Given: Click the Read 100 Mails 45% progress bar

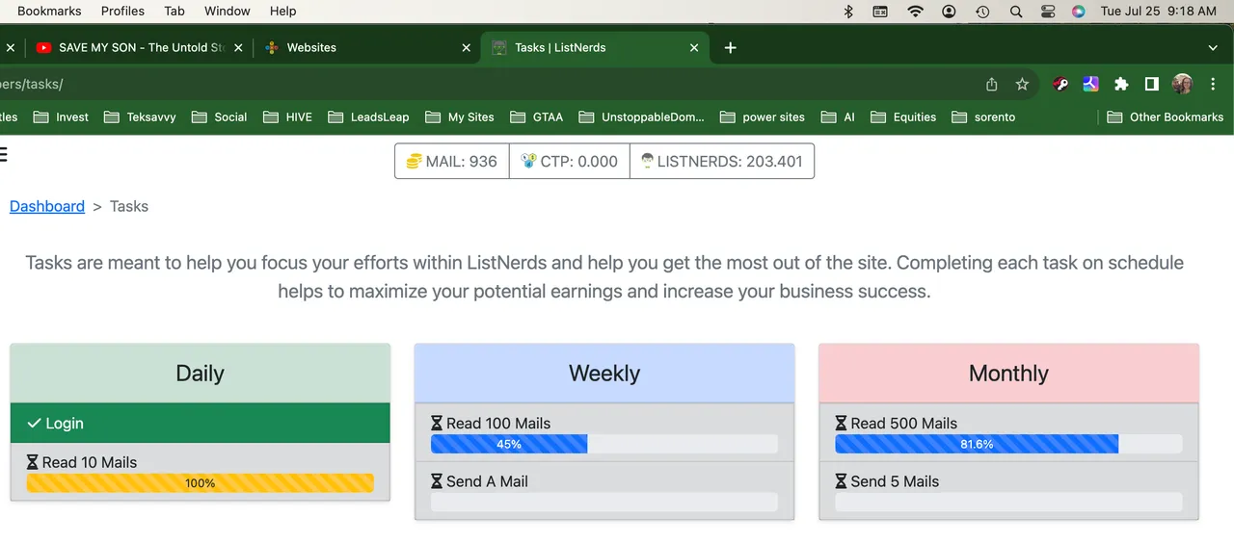Looking at the screenshot, I should coord(604,444).
